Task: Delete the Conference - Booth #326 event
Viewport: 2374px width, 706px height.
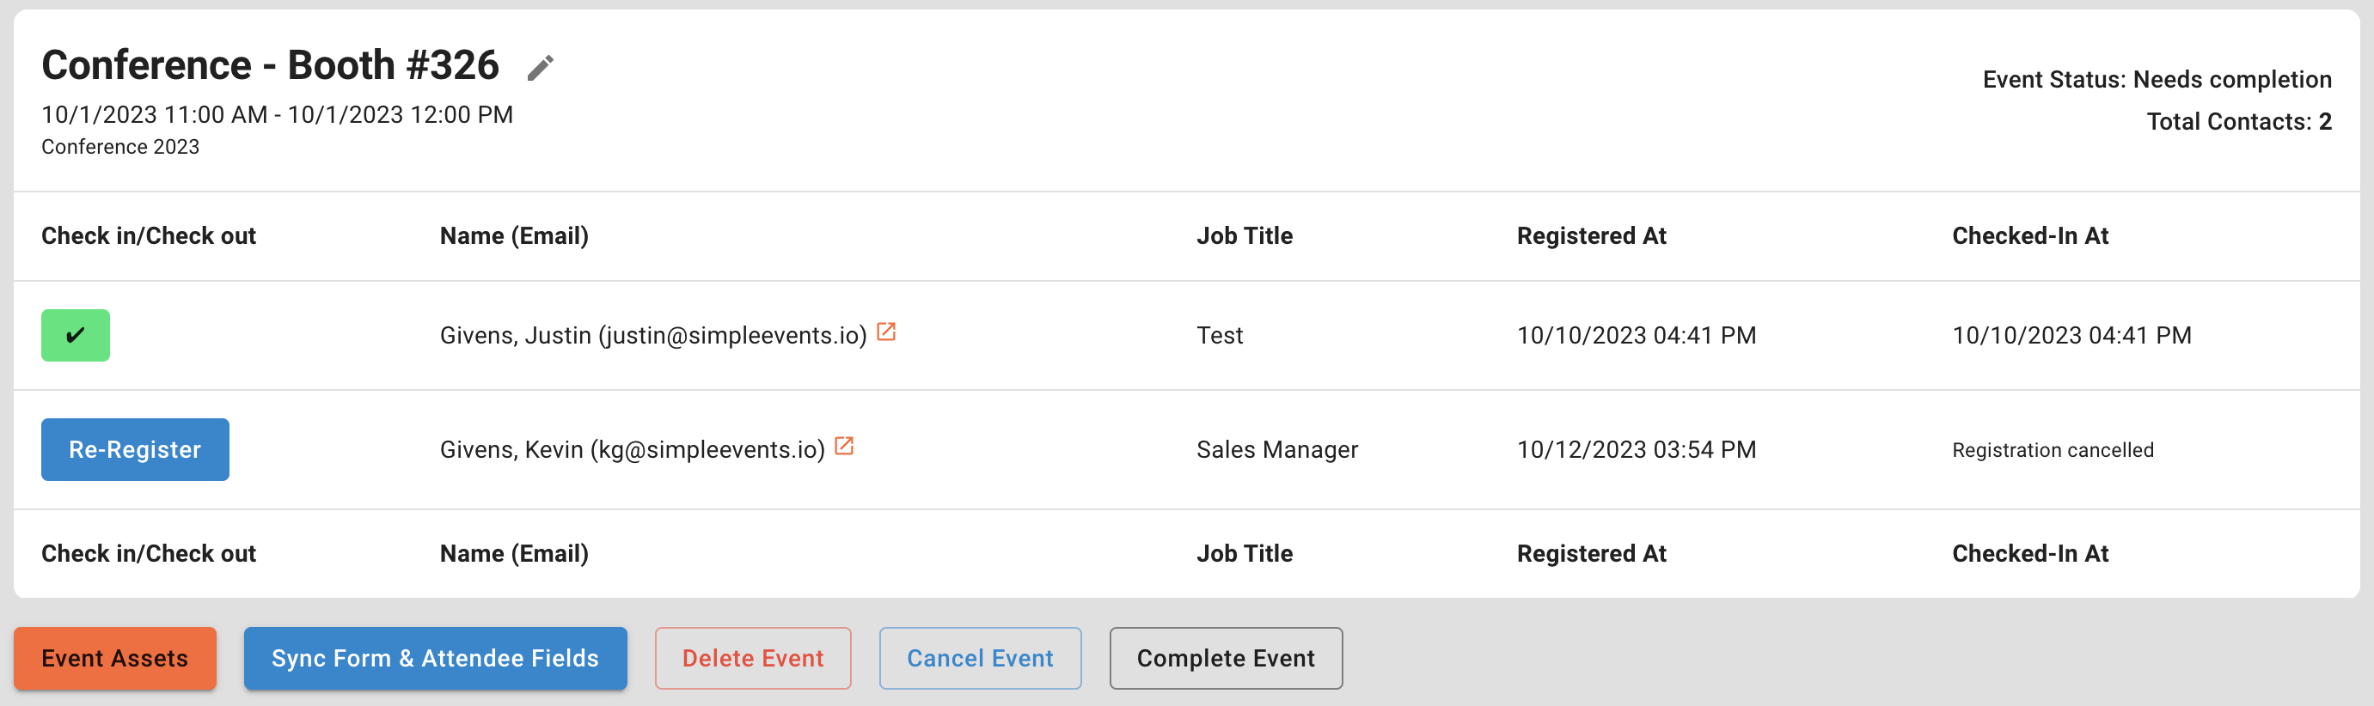Action: click(752, 658)
